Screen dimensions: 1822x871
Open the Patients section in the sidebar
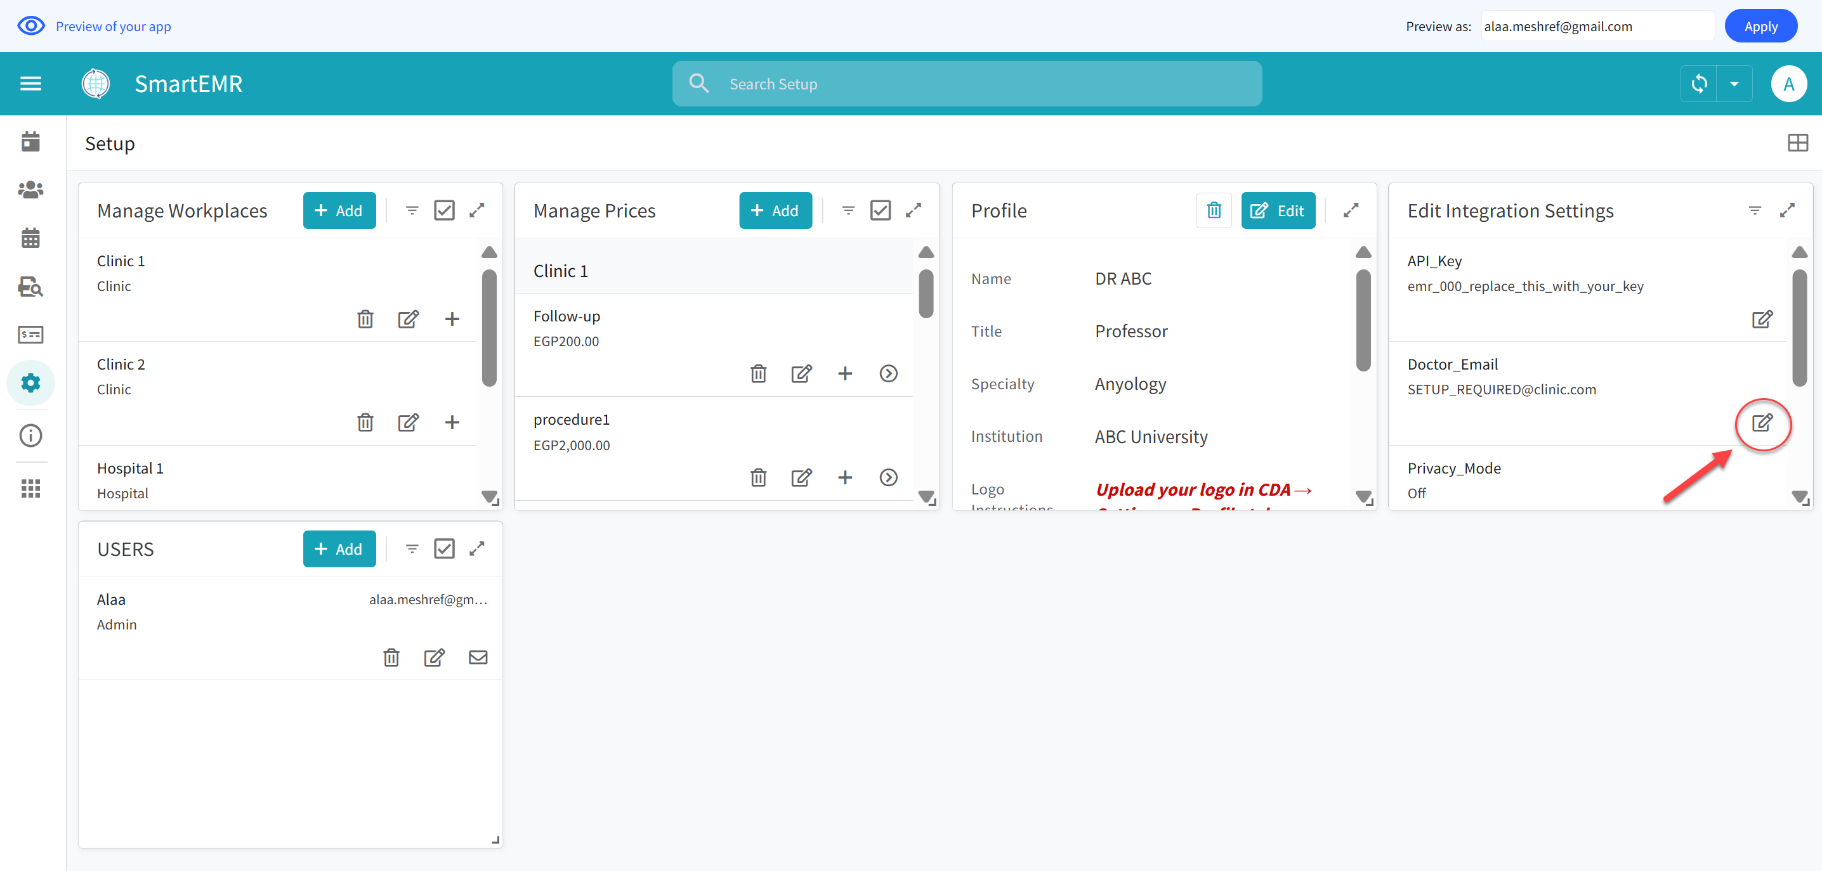(x=30, y=189)
